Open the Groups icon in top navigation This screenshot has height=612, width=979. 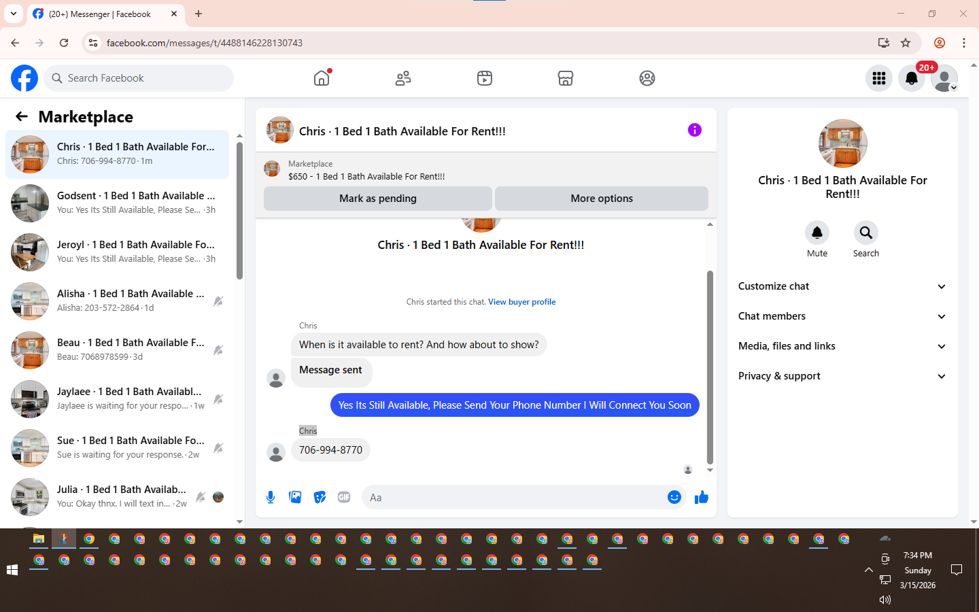click(x=647, y=78)
